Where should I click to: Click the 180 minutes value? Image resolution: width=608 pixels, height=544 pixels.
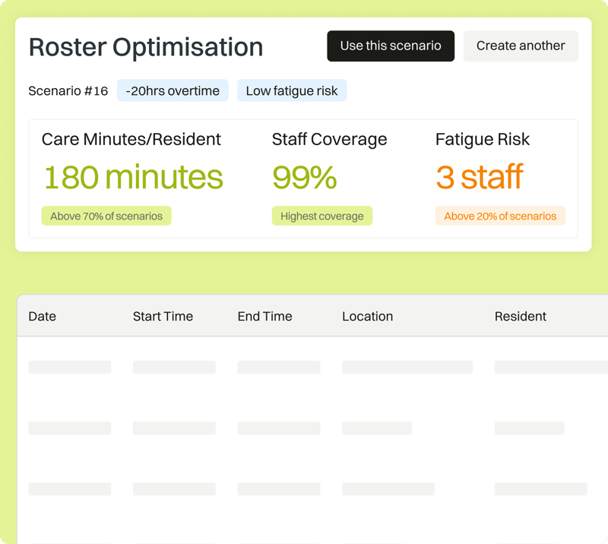pyautogui.click(x=133, y=177)
